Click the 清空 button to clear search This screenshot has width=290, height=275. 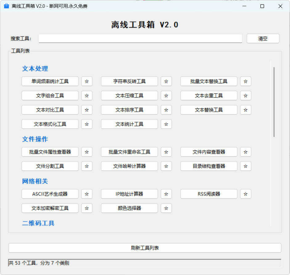(263, 38)
